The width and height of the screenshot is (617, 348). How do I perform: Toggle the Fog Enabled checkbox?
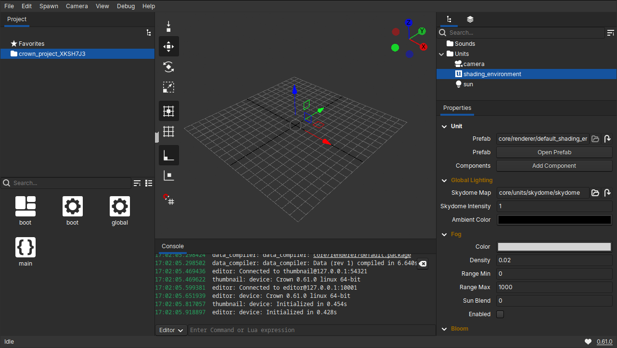500,314
